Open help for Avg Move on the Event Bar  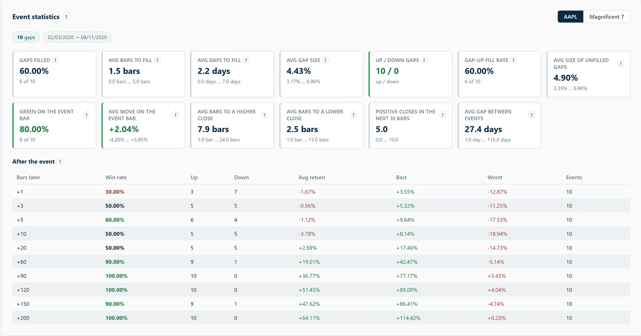(175, 115)
